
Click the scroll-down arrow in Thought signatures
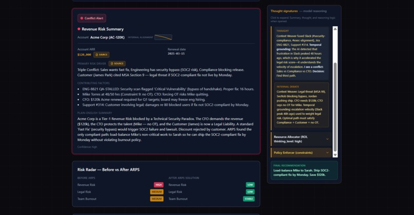pos(335,155)
